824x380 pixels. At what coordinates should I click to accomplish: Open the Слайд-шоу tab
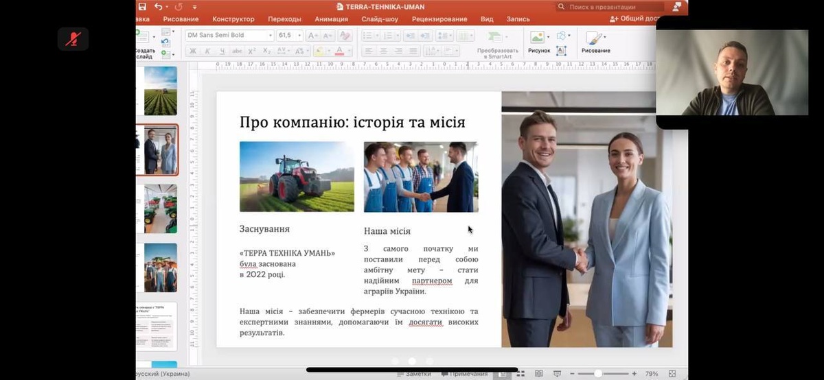pos(380,19)
